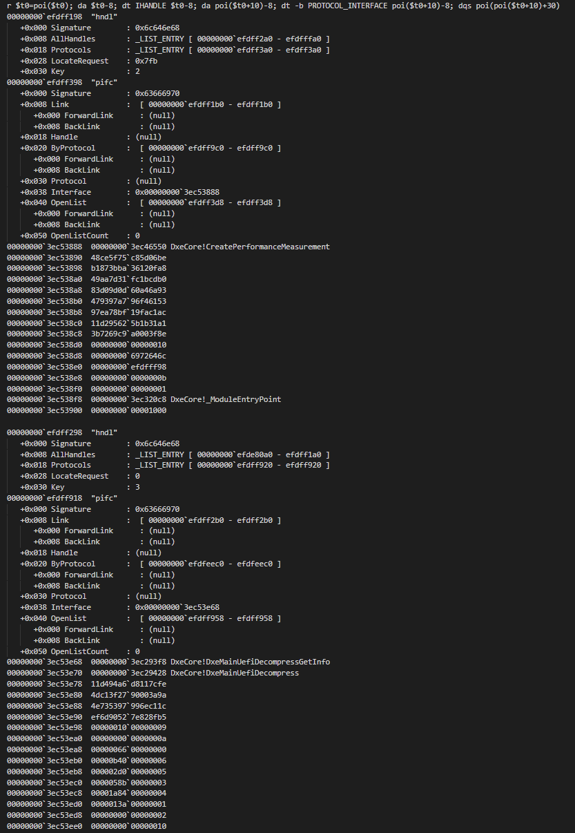Select Interface value 0x00000000`3ec53888
Screen dimensions: 575x833
(177, 192)
